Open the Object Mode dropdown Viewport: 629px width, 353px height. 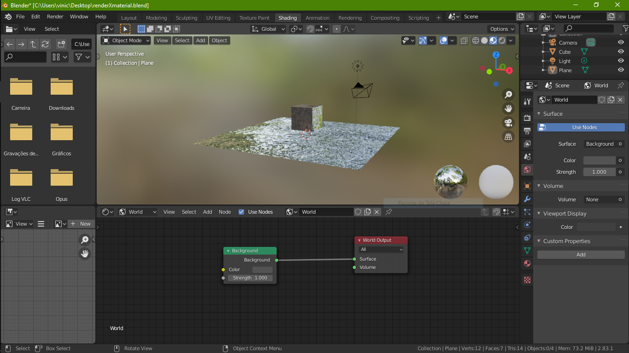pyautogui.click(x=126, y=40)
